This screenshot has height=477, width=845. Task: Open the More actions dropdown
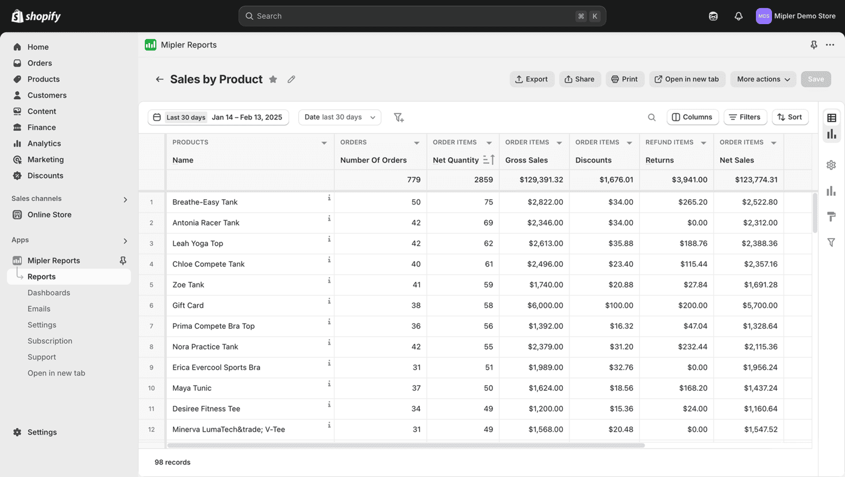click(763, 79)
